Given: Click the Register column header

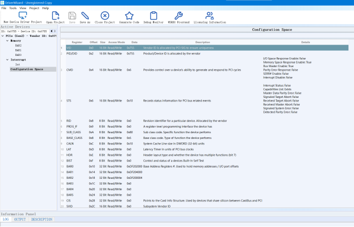Looking at the screenshot, I should click(77, 42).
